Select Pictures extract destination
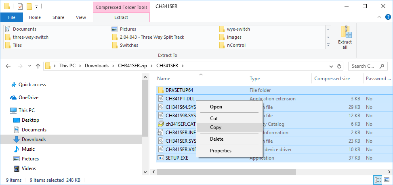 pos(124,29)
